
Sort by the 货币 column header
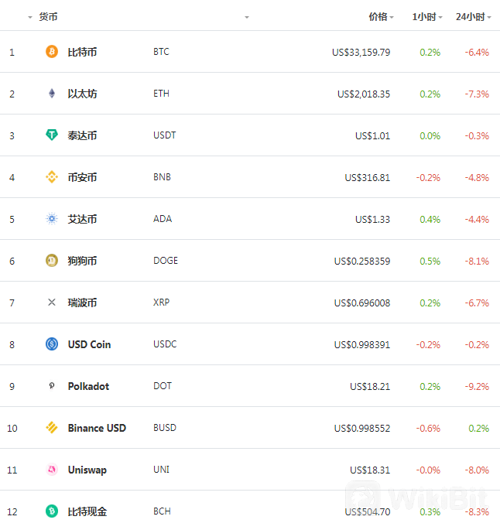[x=48, y=17]
